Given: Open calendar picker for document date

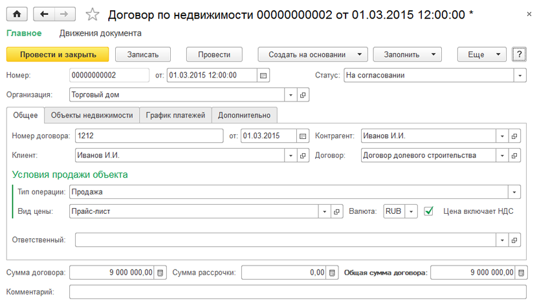Looking at the screenshot, I should pos(263,75).
